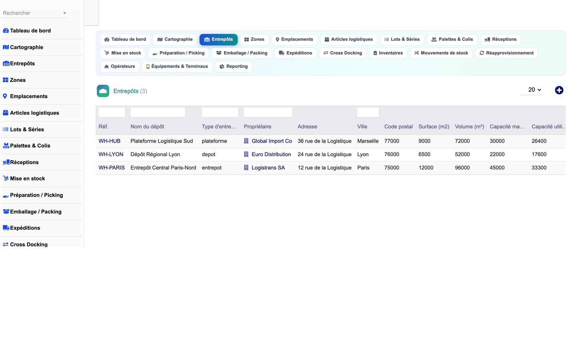This screenshot has height=357, width=578.
Task: Switch to the Cartographie top tab
Action: [175, 40]
